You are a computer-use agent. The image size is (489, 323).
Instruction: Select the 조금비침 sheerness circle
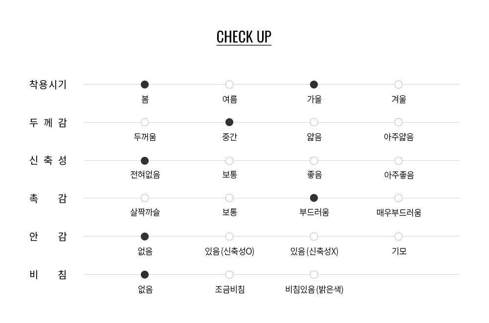pyautogui.click(x=229, y=275)
